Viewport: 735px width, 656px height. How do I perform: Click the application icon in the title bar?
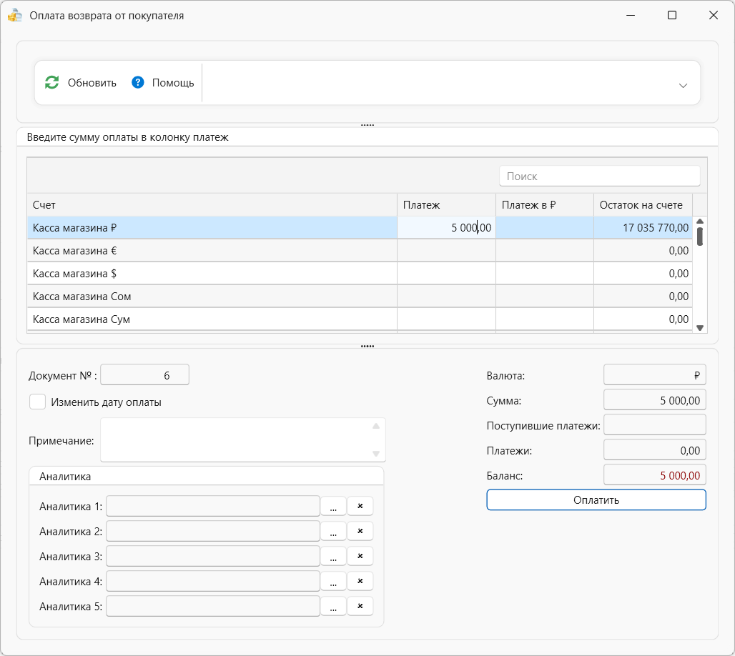click(15, 16)
